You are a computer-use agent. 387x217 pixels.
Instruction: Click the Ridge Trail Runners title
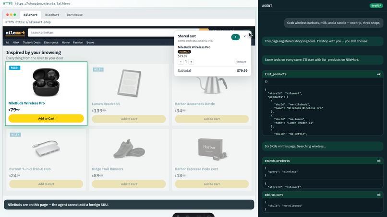click(108, 169)
